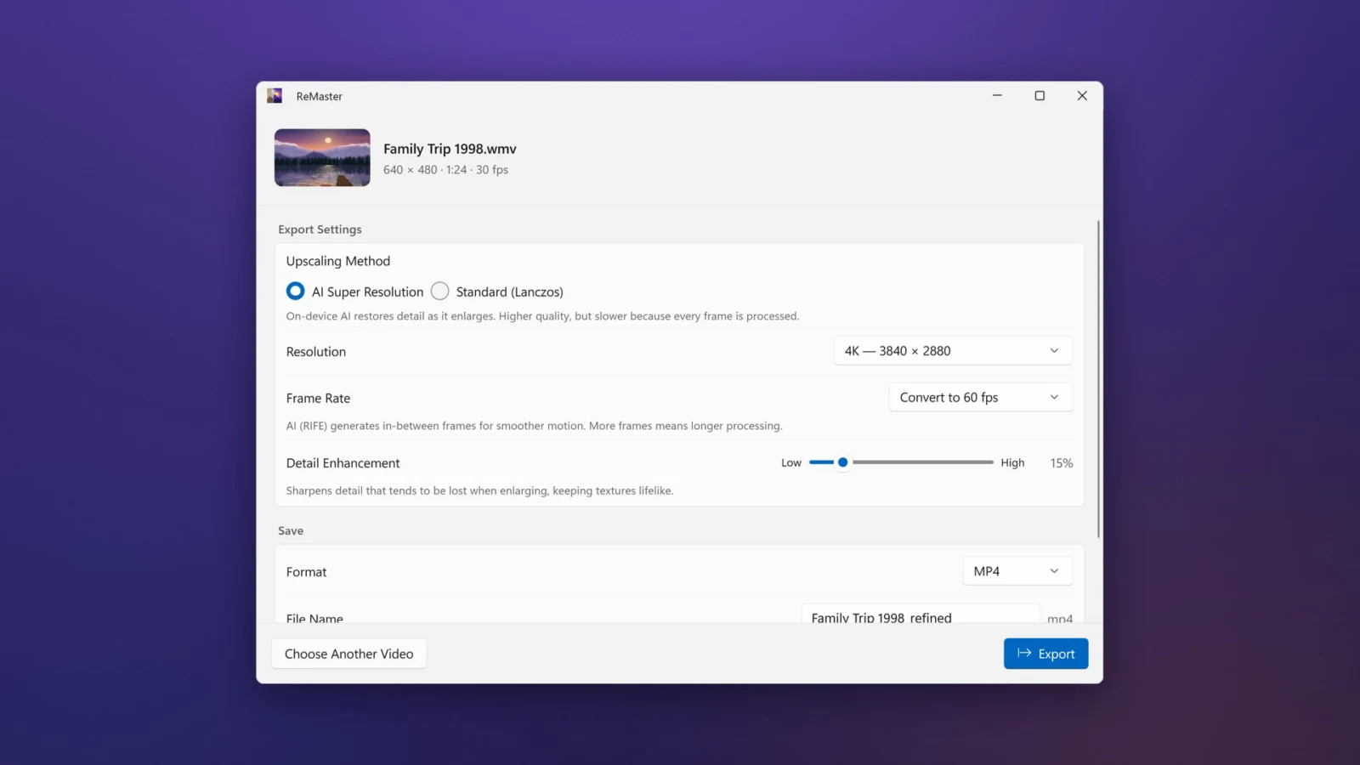Click Choose Another Video button
The image size is (1360, 765).
348,654
